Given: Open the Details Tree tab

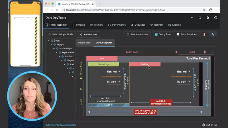Looking at the screenshot, I should (84, 42).
